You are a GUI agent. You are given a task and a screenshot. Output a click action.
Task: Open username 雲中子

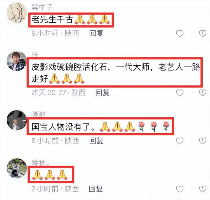pos(42,7)
